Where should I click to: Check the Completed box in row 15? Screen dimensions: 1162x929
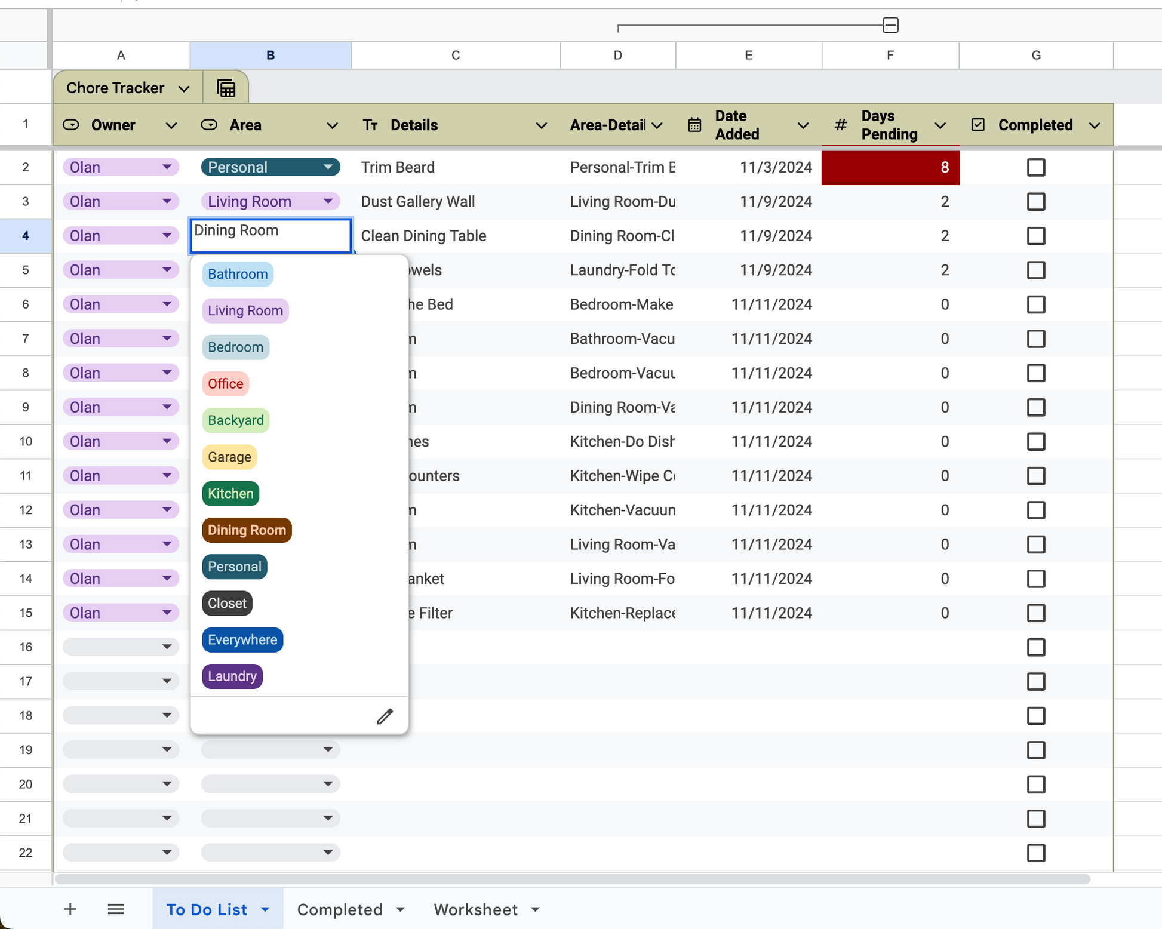tap(1035, 613)
